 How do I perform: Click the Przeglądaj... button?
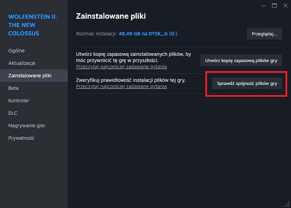[264, 34]
